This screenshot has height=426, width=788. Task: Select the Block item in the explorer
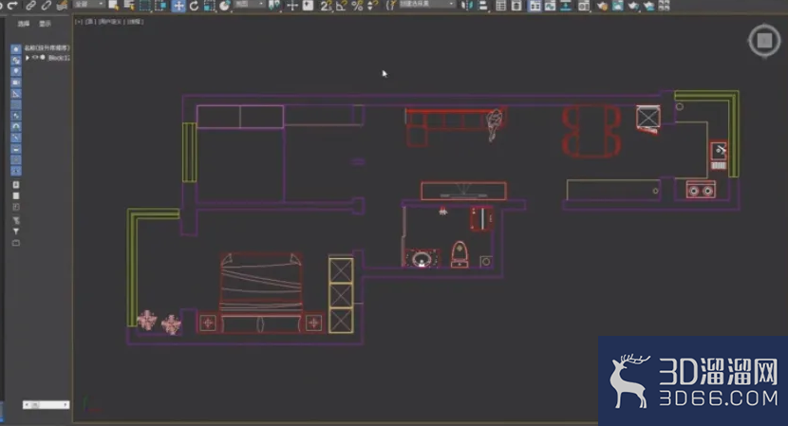click(59, 58)
